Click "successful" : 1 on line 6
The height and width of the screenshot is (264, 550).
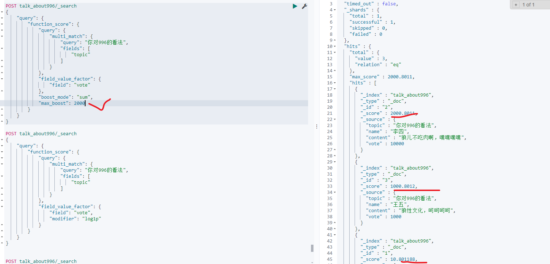373,22
